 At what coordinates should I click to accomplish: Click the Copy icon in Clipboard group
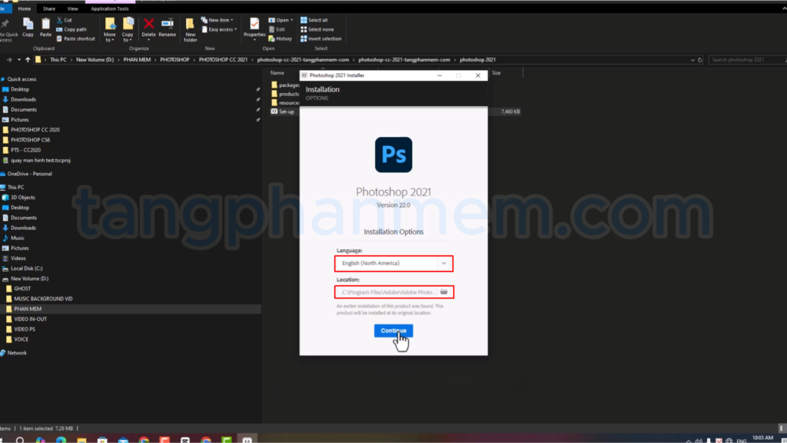click(28, 27)
